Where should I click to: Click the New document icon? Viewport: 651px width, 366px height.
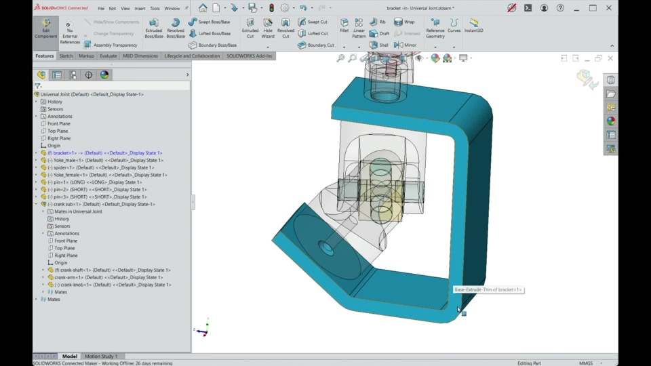(x=216, y=8)
